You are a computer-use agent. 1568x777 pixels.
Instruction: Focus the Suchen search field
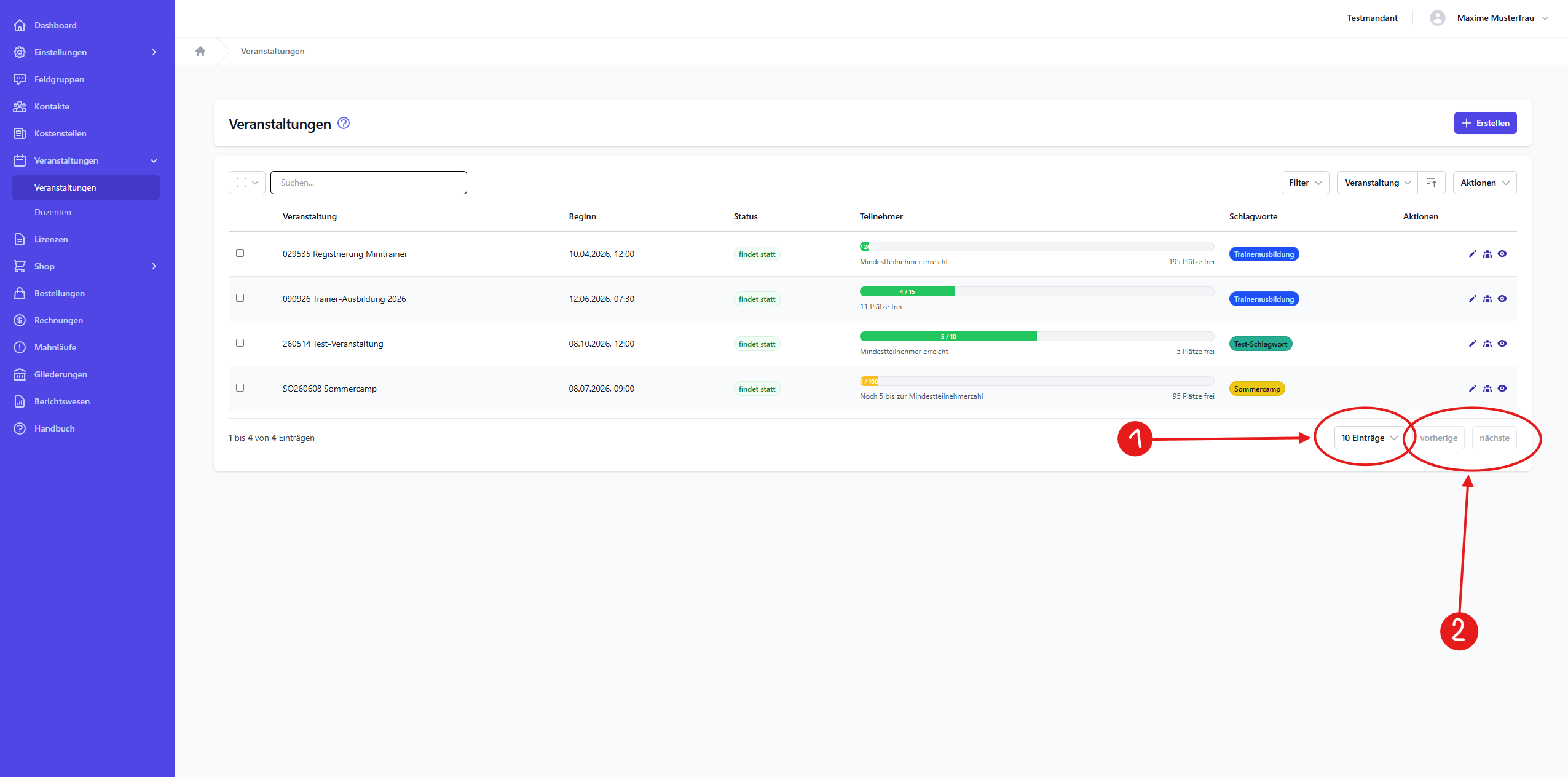click(x=369, y=183)
